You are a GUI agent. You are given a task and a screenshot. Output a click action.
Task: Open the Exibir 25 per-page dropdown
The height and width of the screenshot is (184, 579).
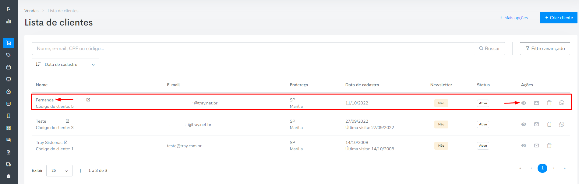[x=59, y=171]
